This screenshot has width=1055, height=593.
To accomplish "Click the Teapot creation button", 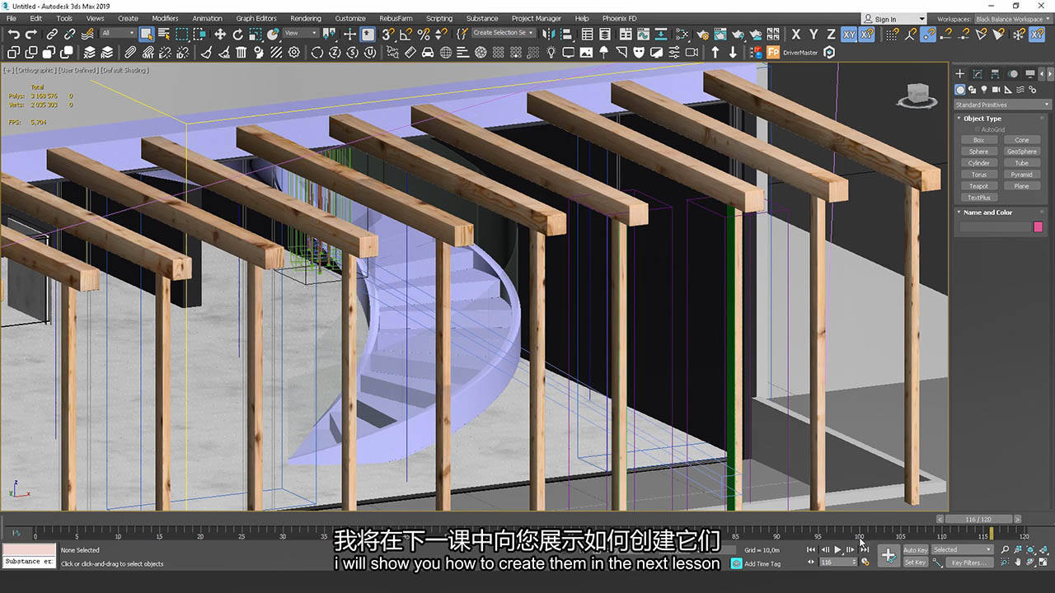I will (978, 185).
